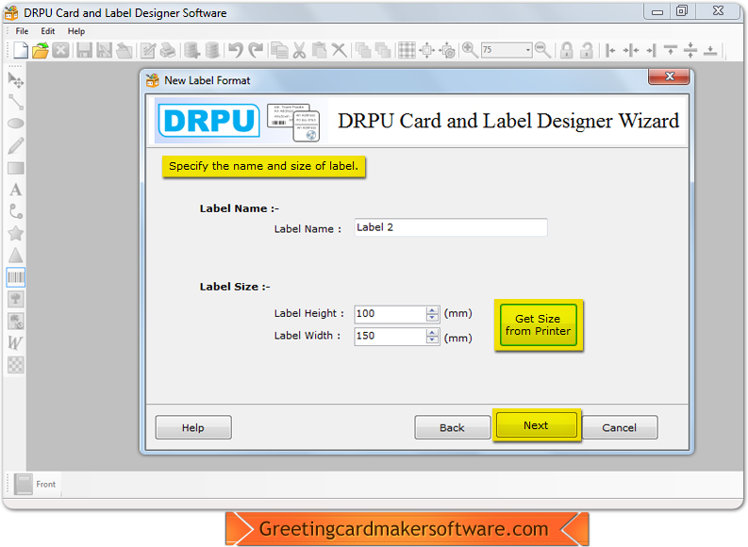Select the Star shape tool
Viewport: 748px width, 547px height.
[16, 234]
